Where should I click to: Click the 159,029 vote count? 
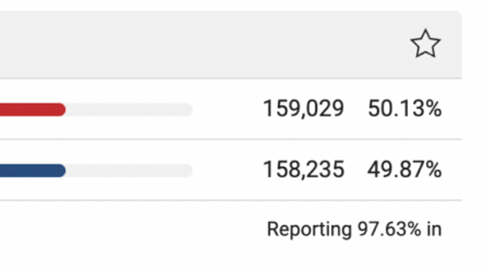click(304, 109)
